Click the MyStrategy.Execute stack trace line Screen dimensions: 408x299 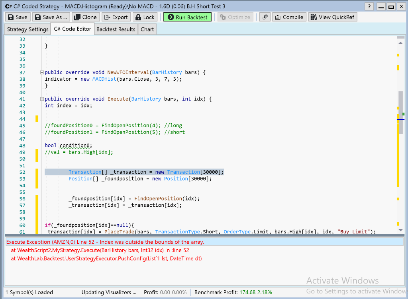(x=100, y=250)
